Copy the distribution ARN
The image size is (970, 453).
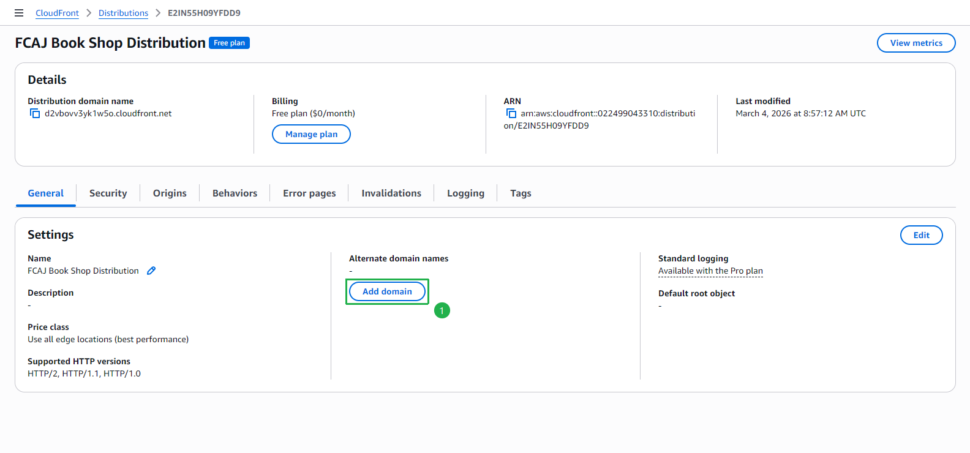click(511, 113)
